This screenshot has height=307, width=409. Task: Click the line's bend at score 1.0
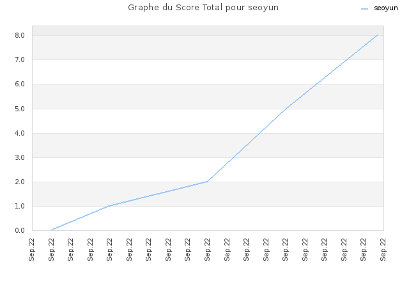pos(109,206)
